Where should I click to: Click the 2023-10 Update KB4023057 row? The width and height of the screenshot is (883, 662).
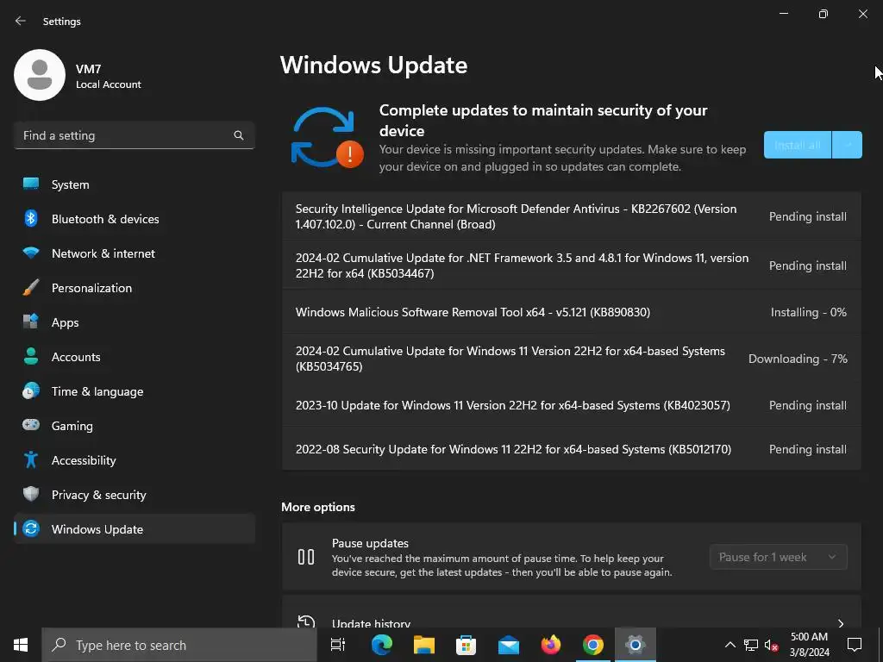pyautogui.click(x=572, y=405)
